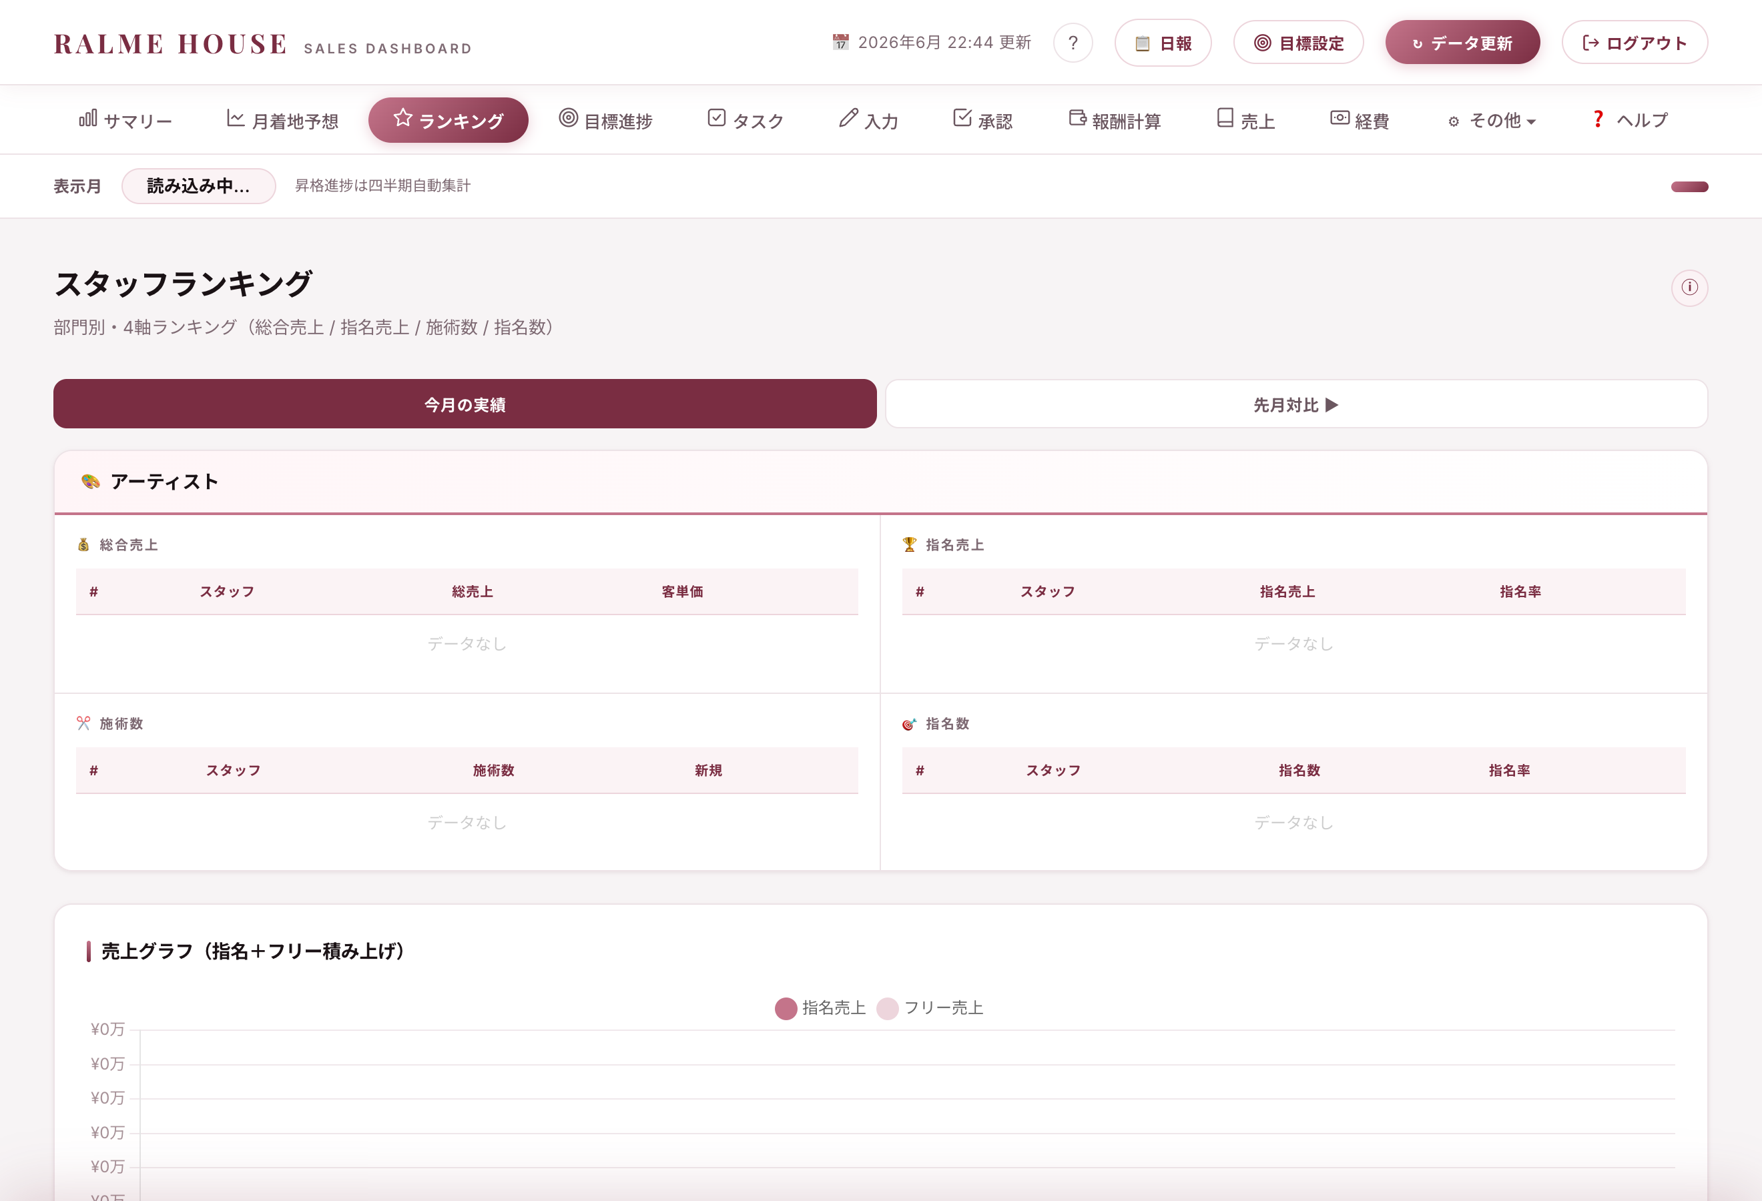Click the データ更新 button
This screenshot has width=1762, height=1201.
click(x=1462, y=43)
